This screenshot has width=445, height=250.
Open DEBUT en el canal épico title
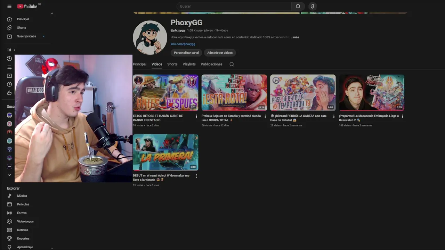161,178
